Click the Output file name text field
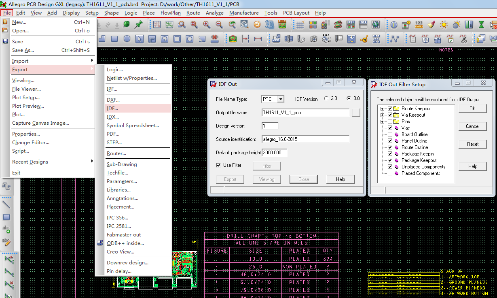 [305, 113]
